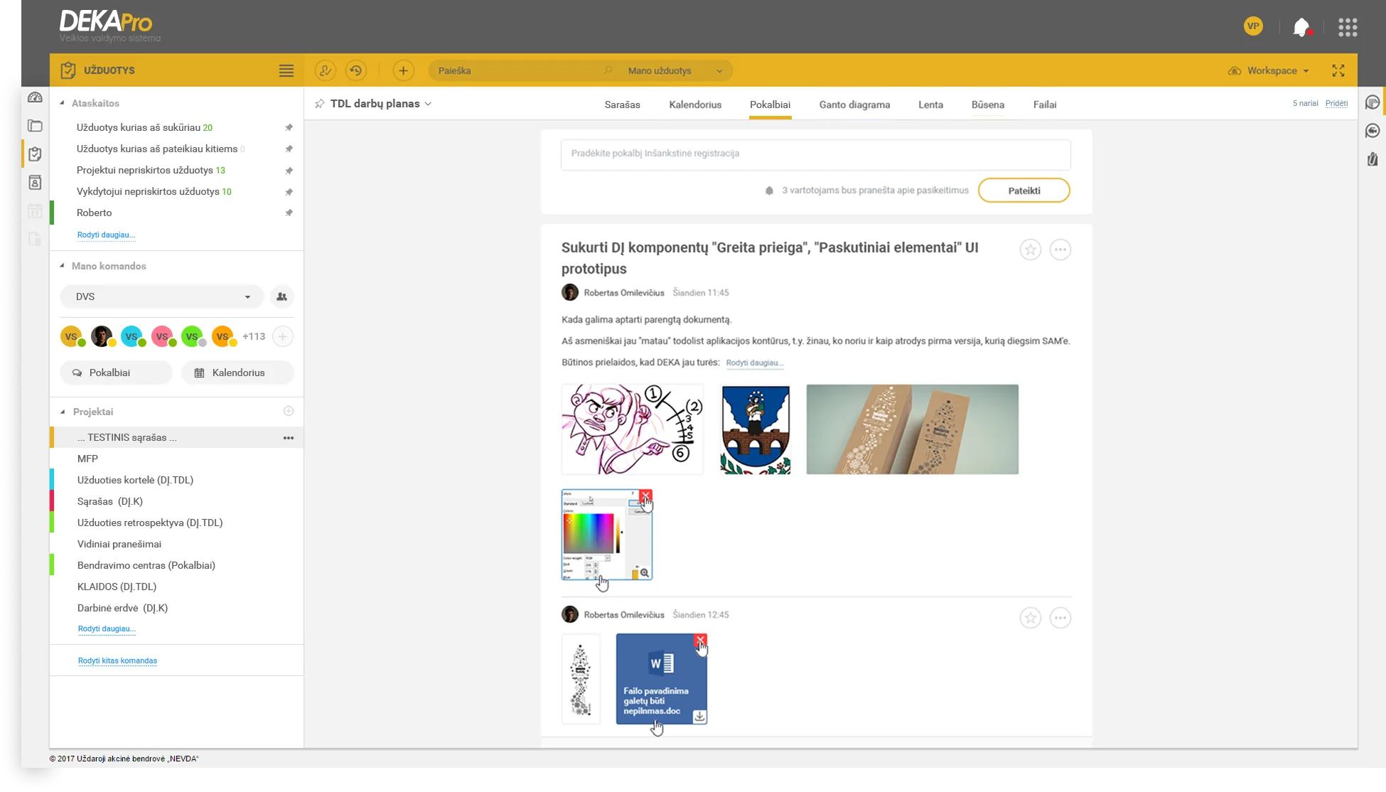
Task: Open the Workspace dropdown
Action: [x=1269, y=70]
